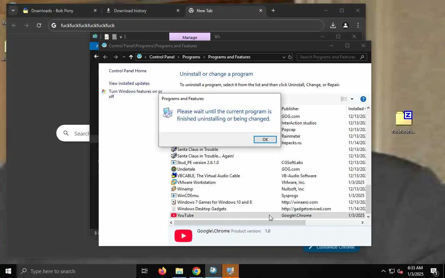Image resolution: width=445 pixels, height=278 pixels.
Task: Open recent locations dropdown in Control Panel
Action: coord(124,57)
